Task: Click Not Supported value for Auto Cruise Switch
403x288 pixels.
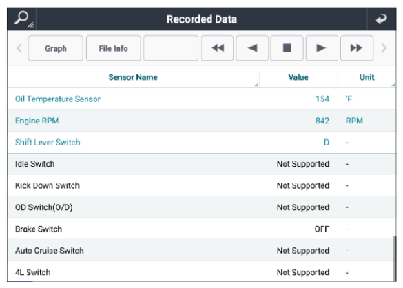Action: point(303,251)
